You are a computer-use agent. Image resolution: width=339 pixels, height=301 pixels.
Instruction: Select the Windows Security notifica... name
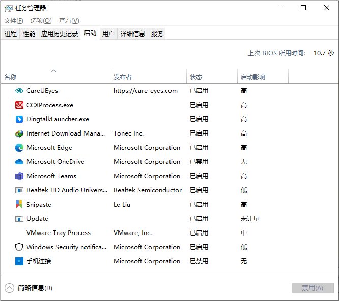tap(66, 247)
